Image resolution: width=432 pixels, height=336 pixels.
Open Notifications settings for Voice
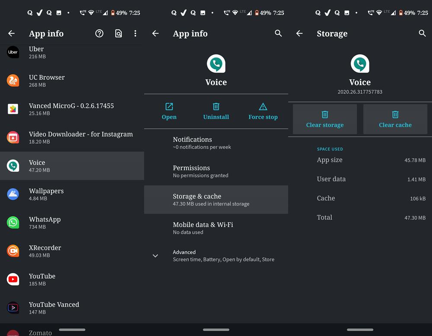pyautogui.click(x=216, y=143)
